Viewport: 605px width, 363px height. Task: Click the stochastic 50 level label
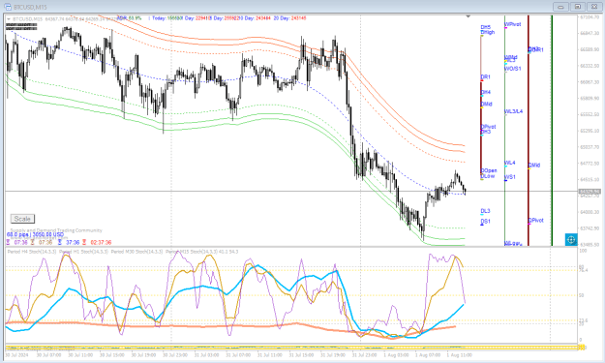point(582,295)
